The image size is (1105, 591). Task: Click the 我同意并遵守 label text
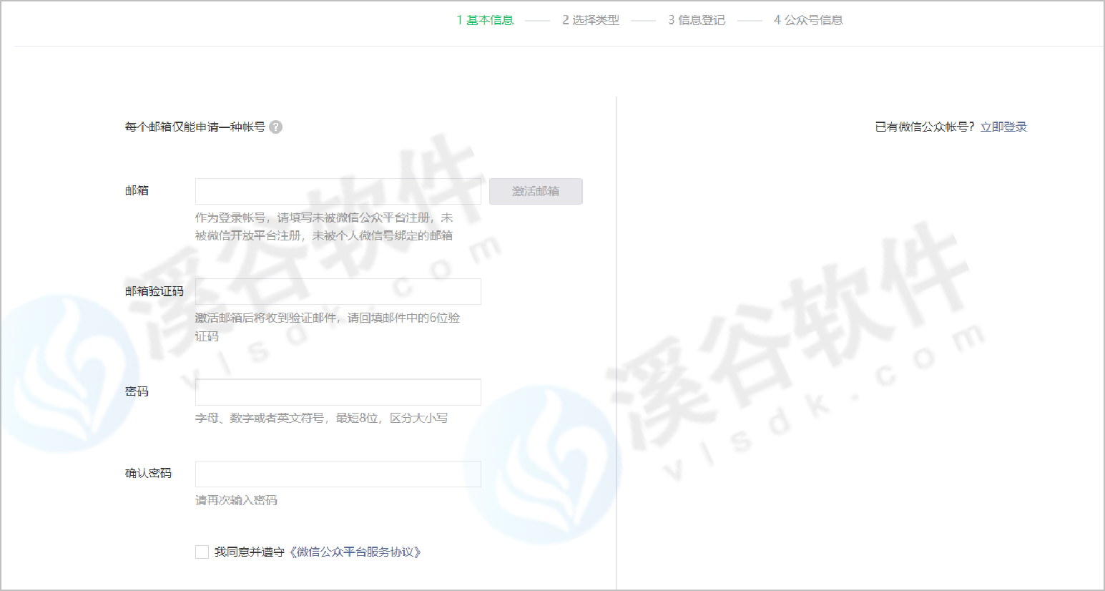250,552
